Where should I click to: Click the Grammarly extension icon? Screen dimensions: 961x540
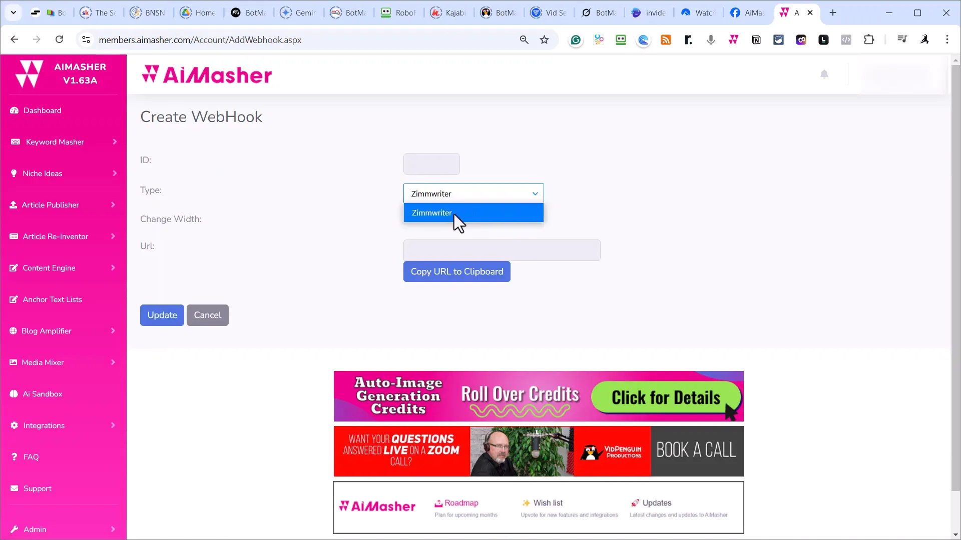pos(576,40)
